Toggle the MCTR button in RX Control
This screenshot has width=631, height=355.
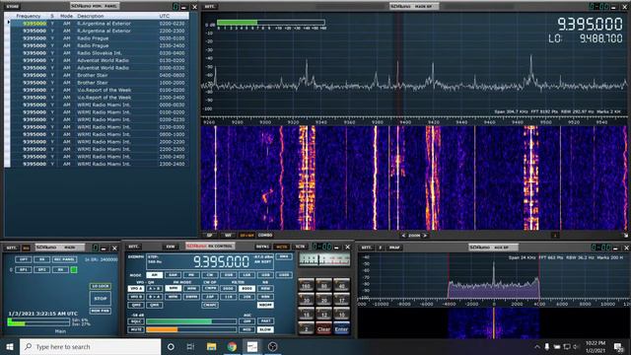click(282, 247)
